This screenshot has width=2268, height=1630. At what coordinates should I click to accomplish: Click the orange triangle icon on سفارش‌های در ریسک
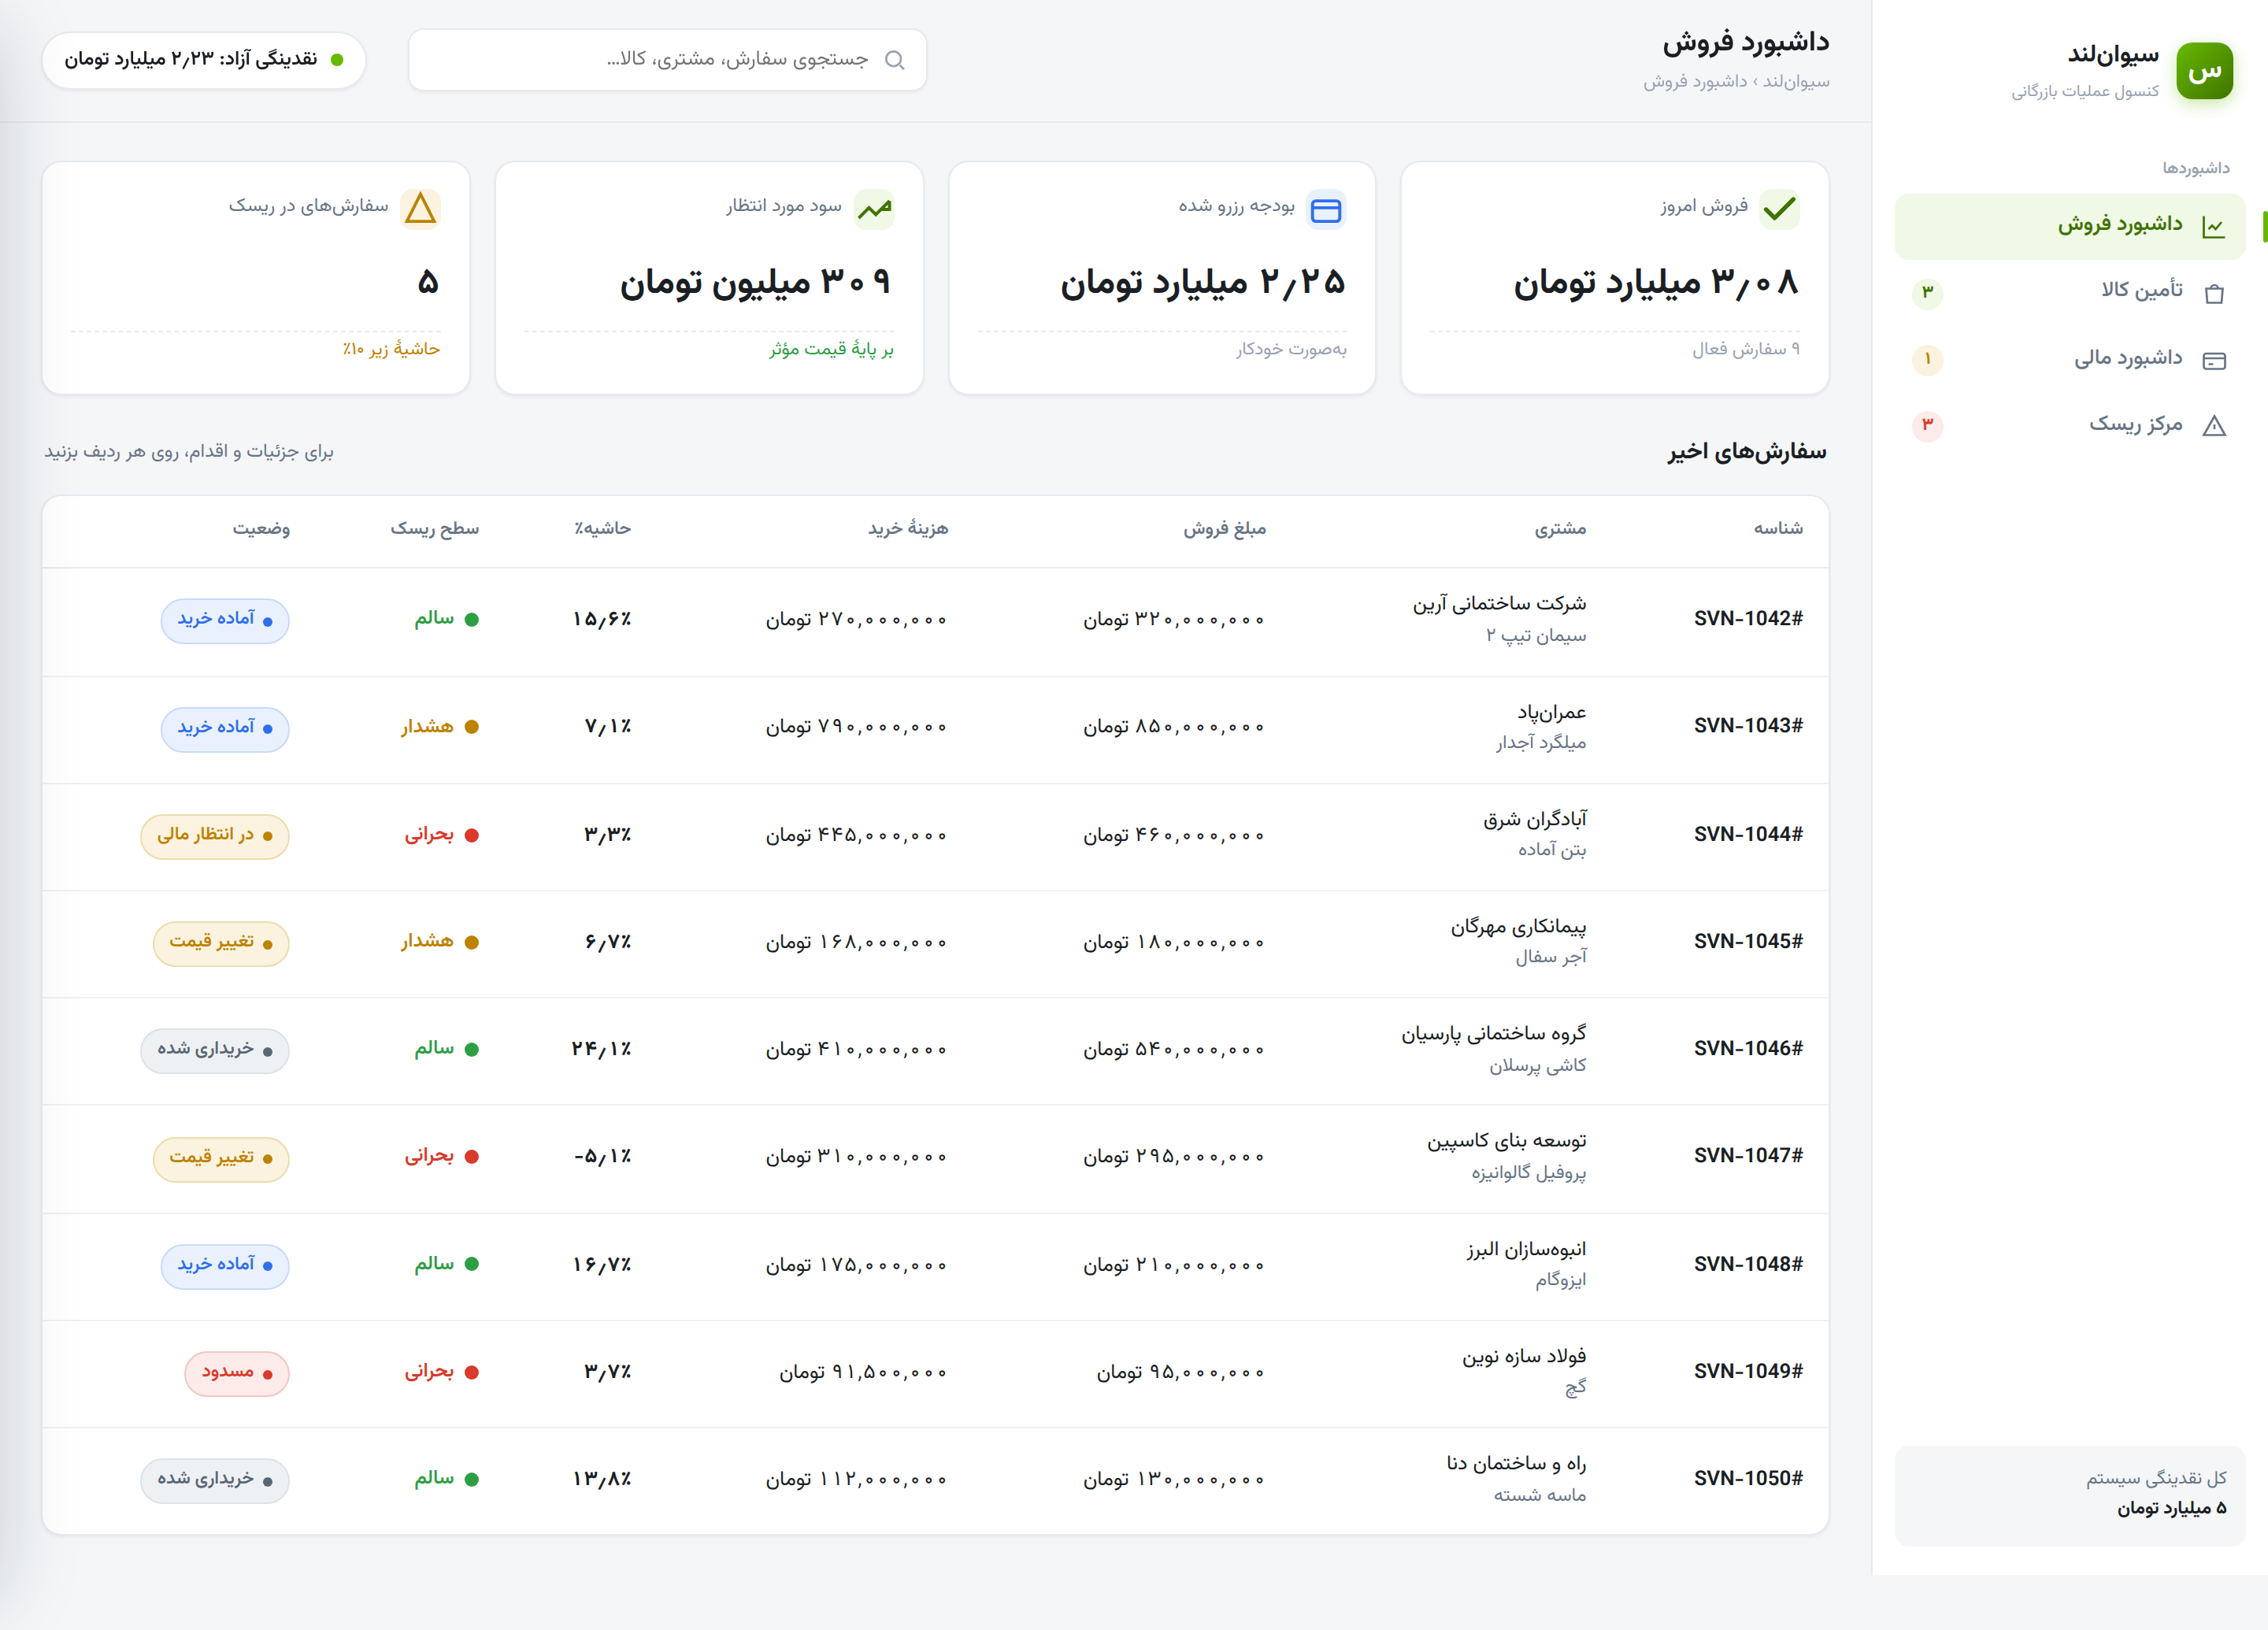[x=420, y=209]
